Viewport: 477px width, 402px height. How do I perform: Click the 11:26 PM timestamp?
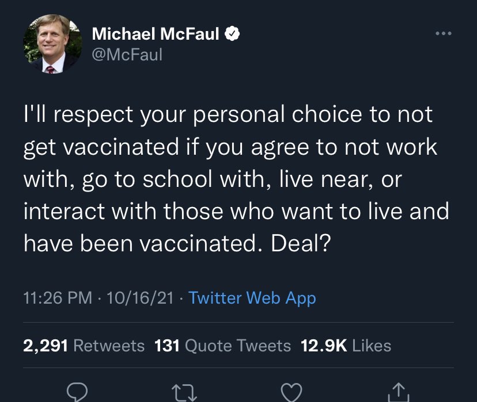click(58, 298)
